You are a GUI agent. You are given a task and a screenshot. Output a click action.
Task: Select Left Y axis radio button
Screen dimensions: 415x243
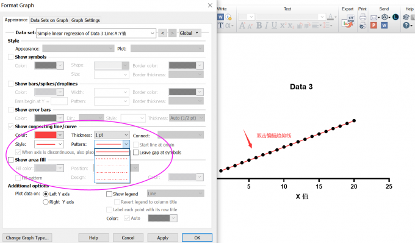click(46, 194)
